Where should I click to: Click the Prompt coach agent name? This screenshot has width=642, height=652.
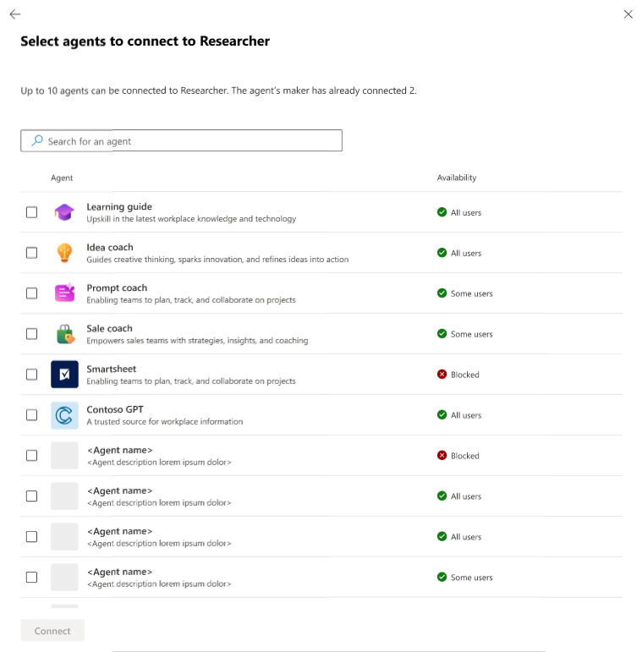pyautogui.click(x=117, y=288)
